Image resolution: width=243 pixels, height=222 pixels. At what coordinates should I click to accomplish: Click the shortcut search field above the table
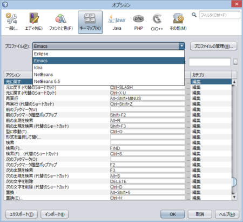click(x=210, y=62)
